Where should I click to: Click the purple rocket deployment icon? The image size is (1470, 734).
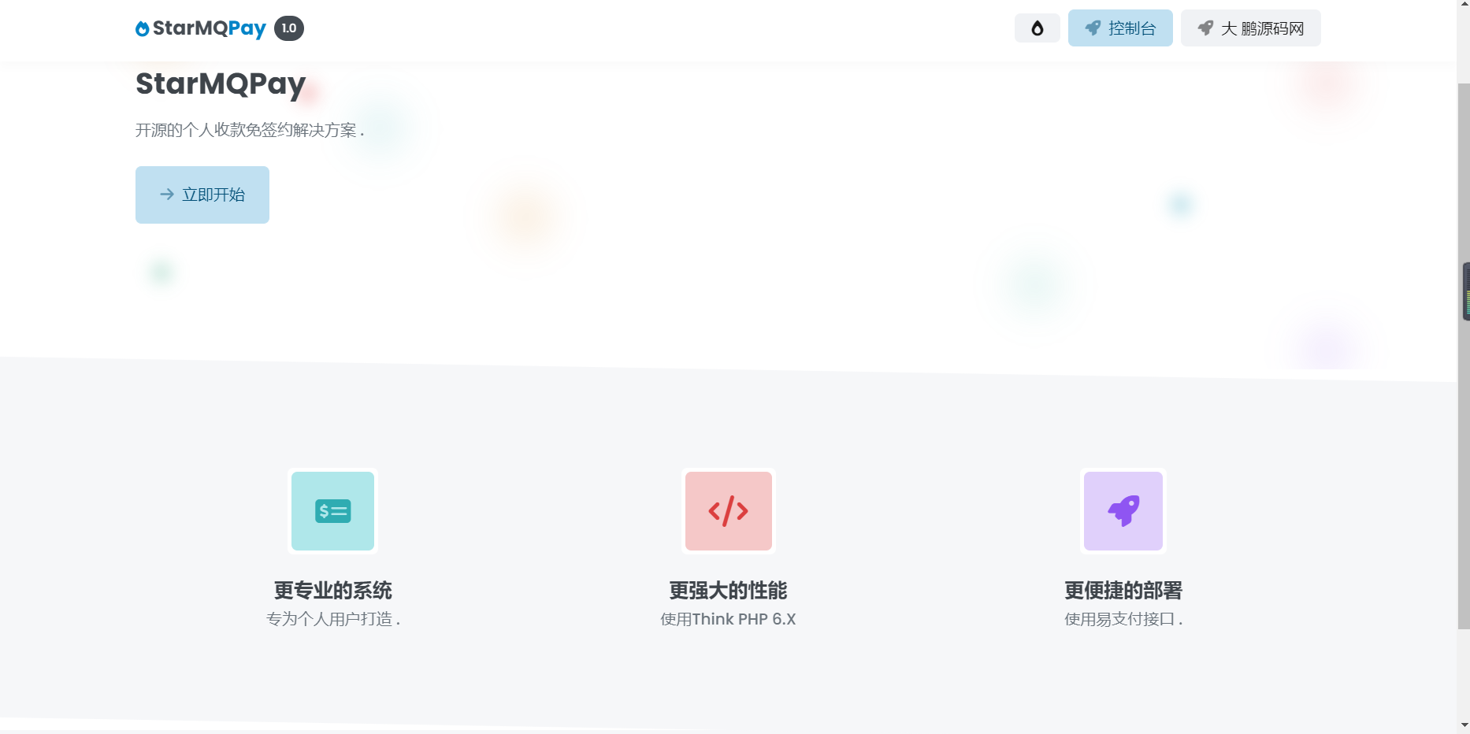point(1123,511)
